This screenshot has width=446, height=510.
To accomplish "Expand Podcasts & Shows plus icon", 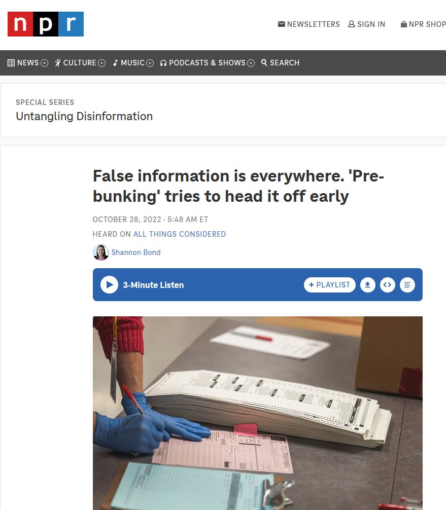I will coord(251,63).
